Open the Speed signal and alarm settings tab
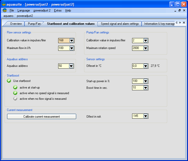Viewport: 188px width, 161px height. [x=120, y=24]
